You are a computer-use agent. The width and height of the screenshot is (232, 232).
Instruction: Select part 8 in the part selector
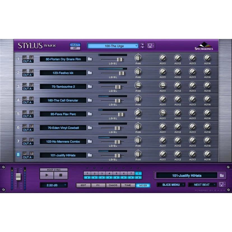(138, 173)
